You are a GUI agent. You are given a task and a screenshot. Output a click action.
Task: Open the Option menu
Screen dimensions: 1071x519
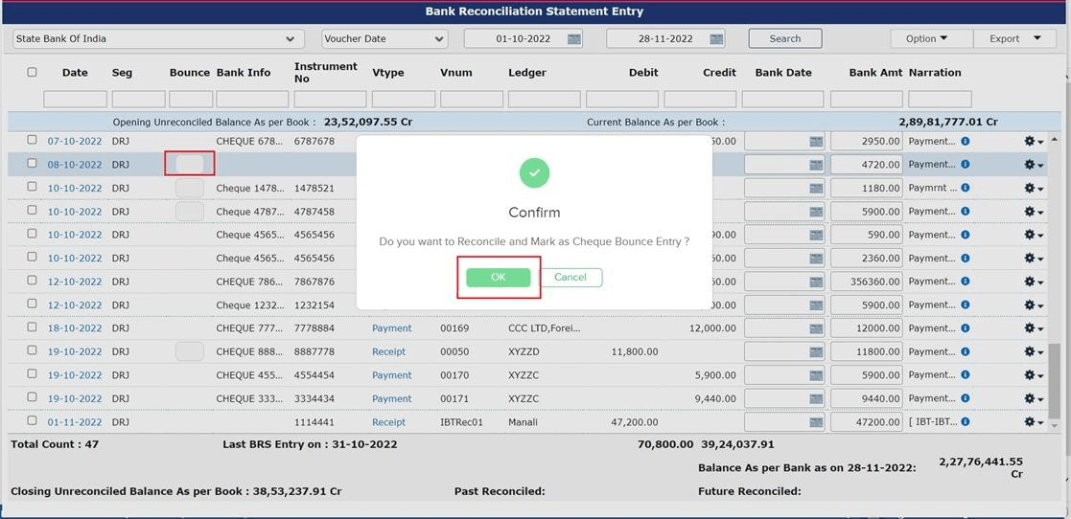click(925, 39)
